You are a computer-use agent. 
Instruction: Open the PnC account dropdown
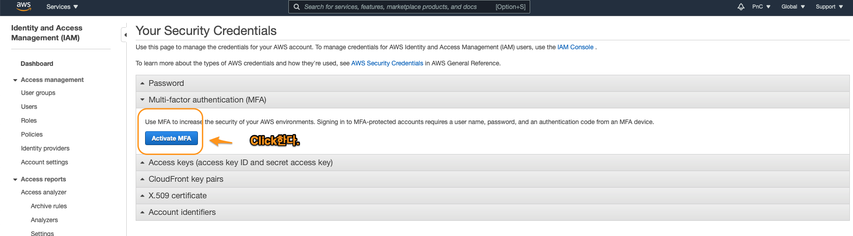point(761,7)
